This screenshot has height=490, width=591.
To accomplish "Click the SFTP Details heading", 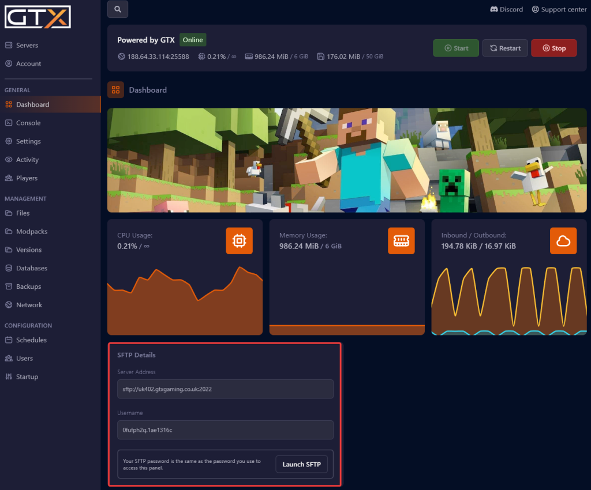I will pos(136,355).
